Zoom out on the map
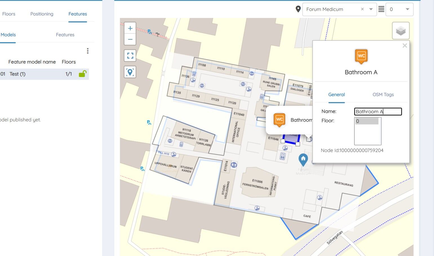Viewport: 434px width, 256px height. click(x=130, y=39)
